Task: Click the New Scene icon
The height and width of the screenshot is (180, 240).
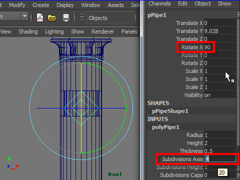Action: click(40, 17)
